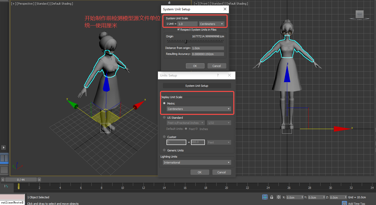Open the Front viewport Standard menu
Viewport: 376px width, 205px height.
click(217, 4)
